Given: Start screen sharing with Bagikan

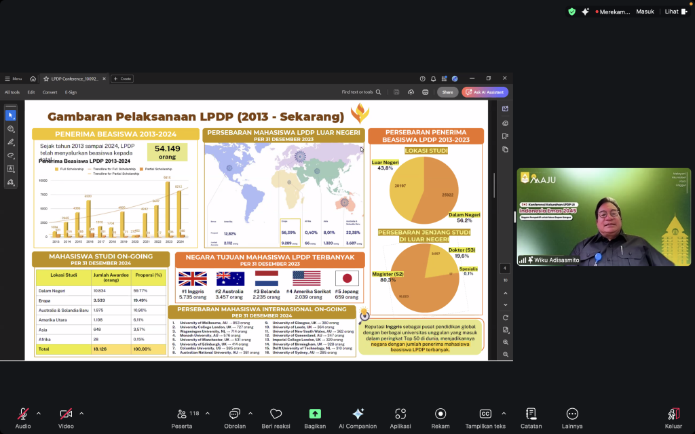Looking at the screenshot, I should click(x=315, y=414).
